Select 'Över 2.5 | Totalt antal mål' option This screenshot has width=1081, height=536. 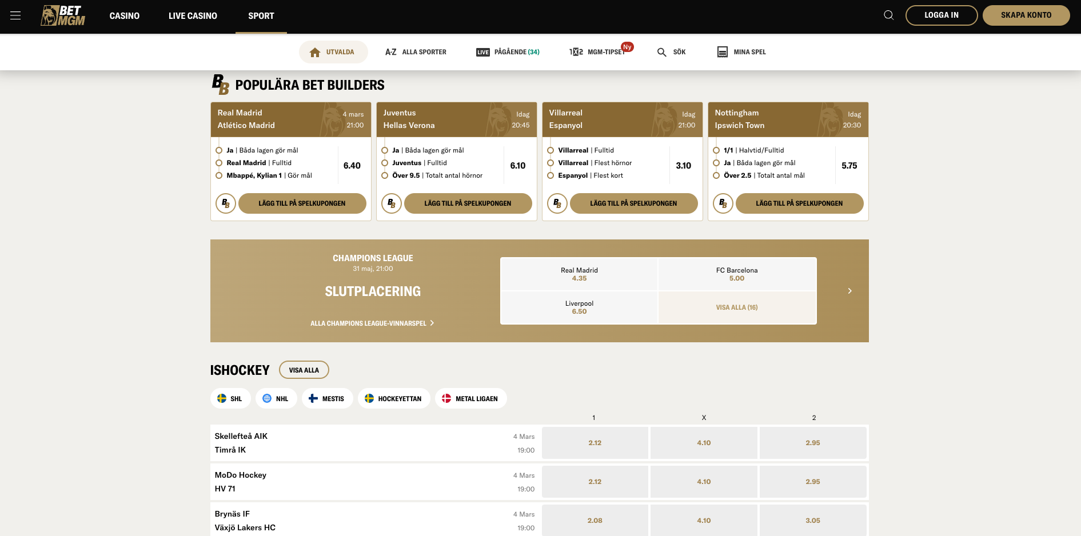[764, 175]
